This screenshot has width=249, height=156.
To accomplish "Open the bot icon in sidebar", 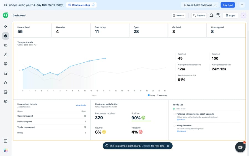I will click(6, 83).
